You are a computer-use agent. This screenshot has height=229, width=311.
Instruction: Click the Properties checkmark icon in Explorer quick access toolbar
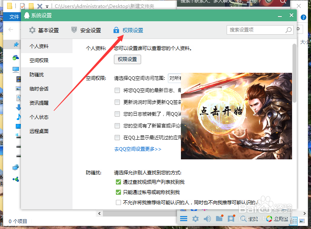coord(22,6)
